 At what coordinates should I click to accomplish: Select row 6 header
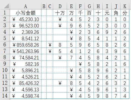[5, 44]
